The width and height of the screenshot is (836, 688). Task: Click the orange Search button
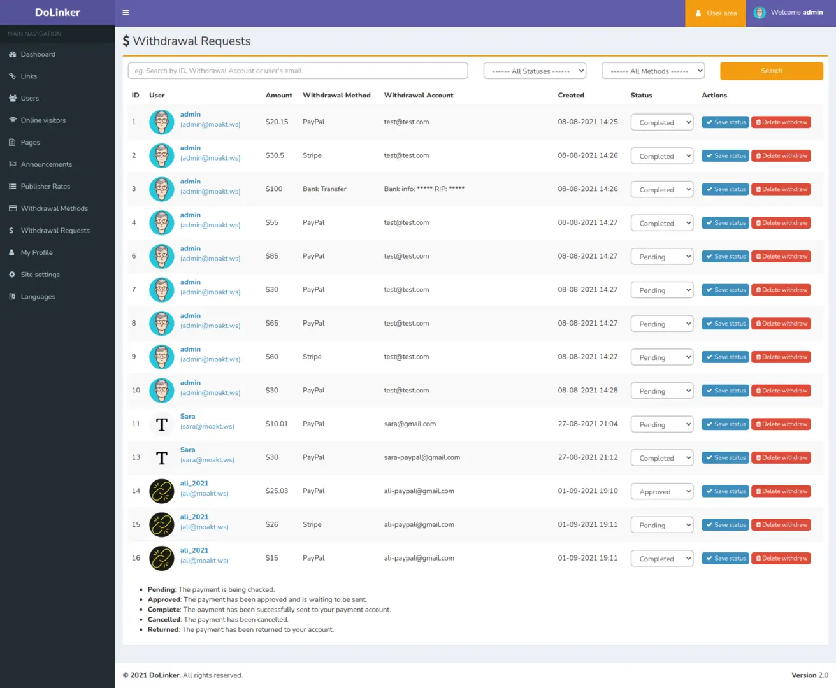click(x=772, y=71)
